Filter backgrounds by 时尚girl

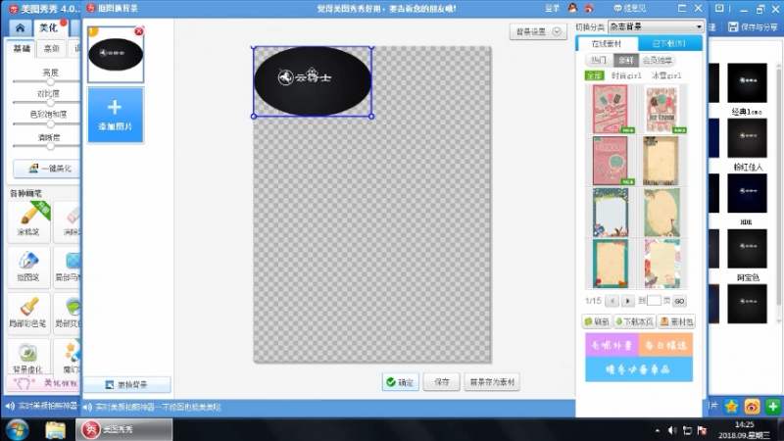coord(626,75)
